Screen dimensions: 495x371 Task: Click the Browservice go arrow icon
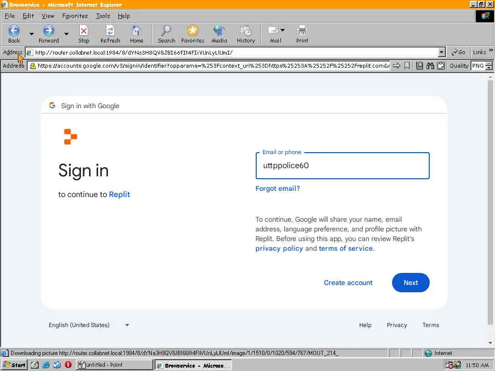coord(396,66)
